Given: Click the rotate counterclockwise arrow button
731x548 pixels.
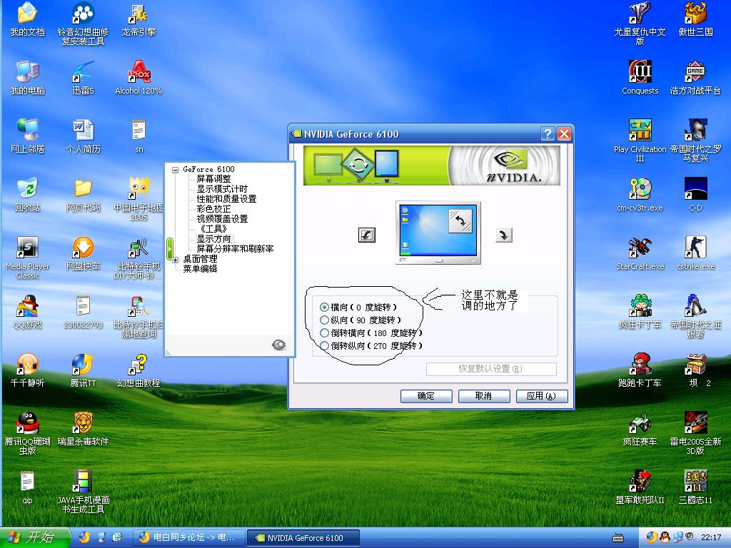Looking at the screenshot, I should pyautogui.click(x=366, y=235).
